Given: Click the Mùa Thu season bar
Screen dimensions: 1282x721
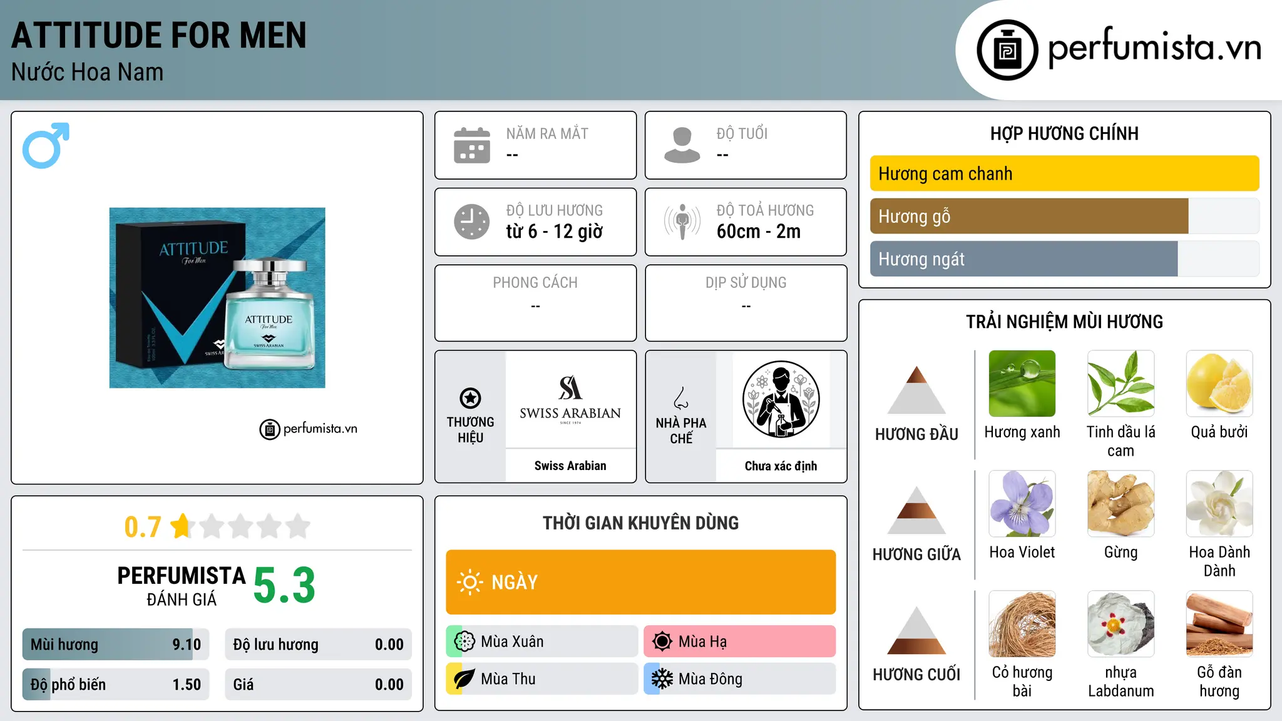Looking at the screenshot, I should pos(542,679).
